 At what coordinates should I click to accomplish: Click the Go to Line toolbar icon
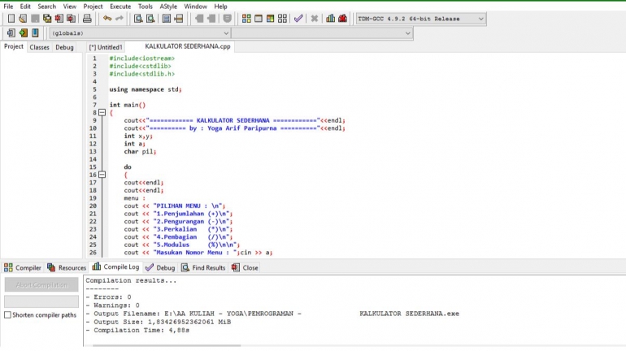pos(179,19)
